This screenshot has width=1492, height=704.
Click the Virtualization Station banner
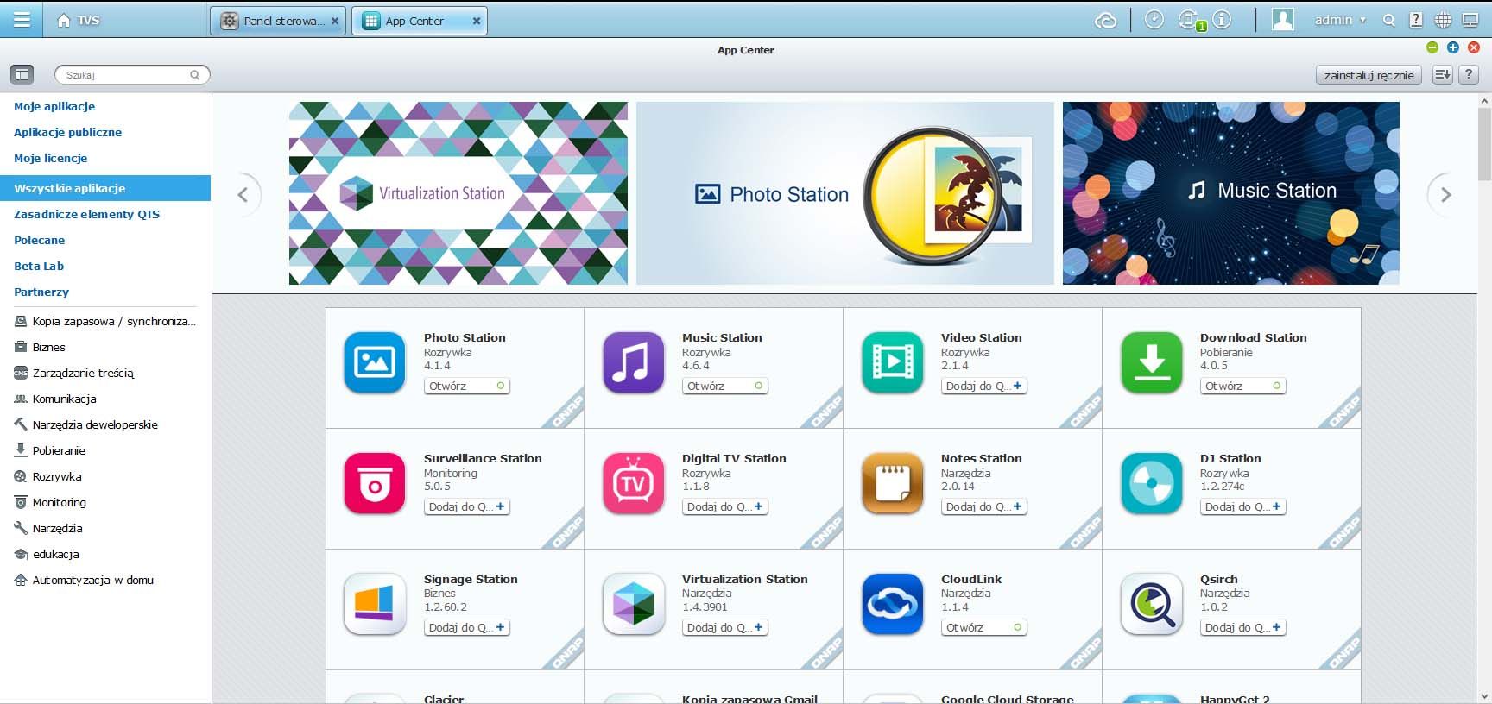458,193
